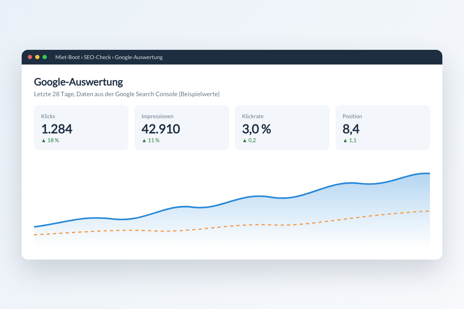The height and width of the screenshot is (309, 464).
Task: Click the 18 % increase indicator
Action: [50, 140]
